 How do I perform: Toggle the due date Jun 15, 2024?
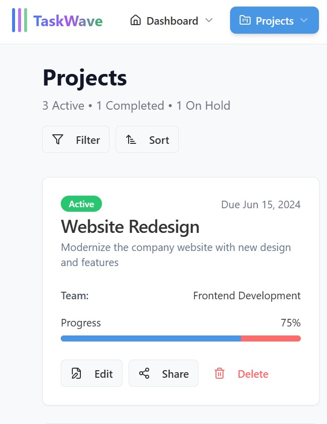tap(261, 204)
